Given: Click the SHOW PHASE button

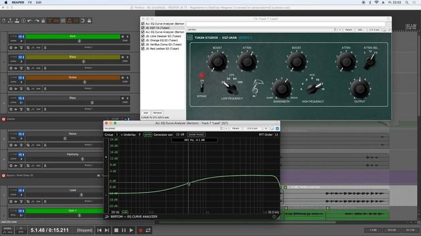Looking at the screenshot, I should coord(196,134).
